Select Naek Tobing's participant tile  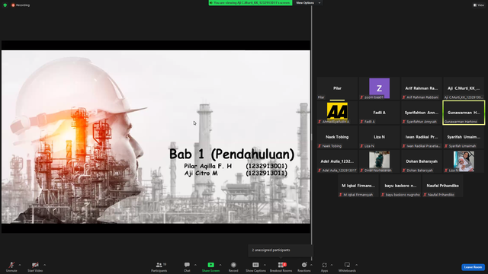tap(337, 137)
